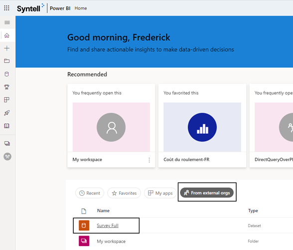Open Apps icon in sidebar
This screenshot has width=293, height=250.
pos(7,100)
